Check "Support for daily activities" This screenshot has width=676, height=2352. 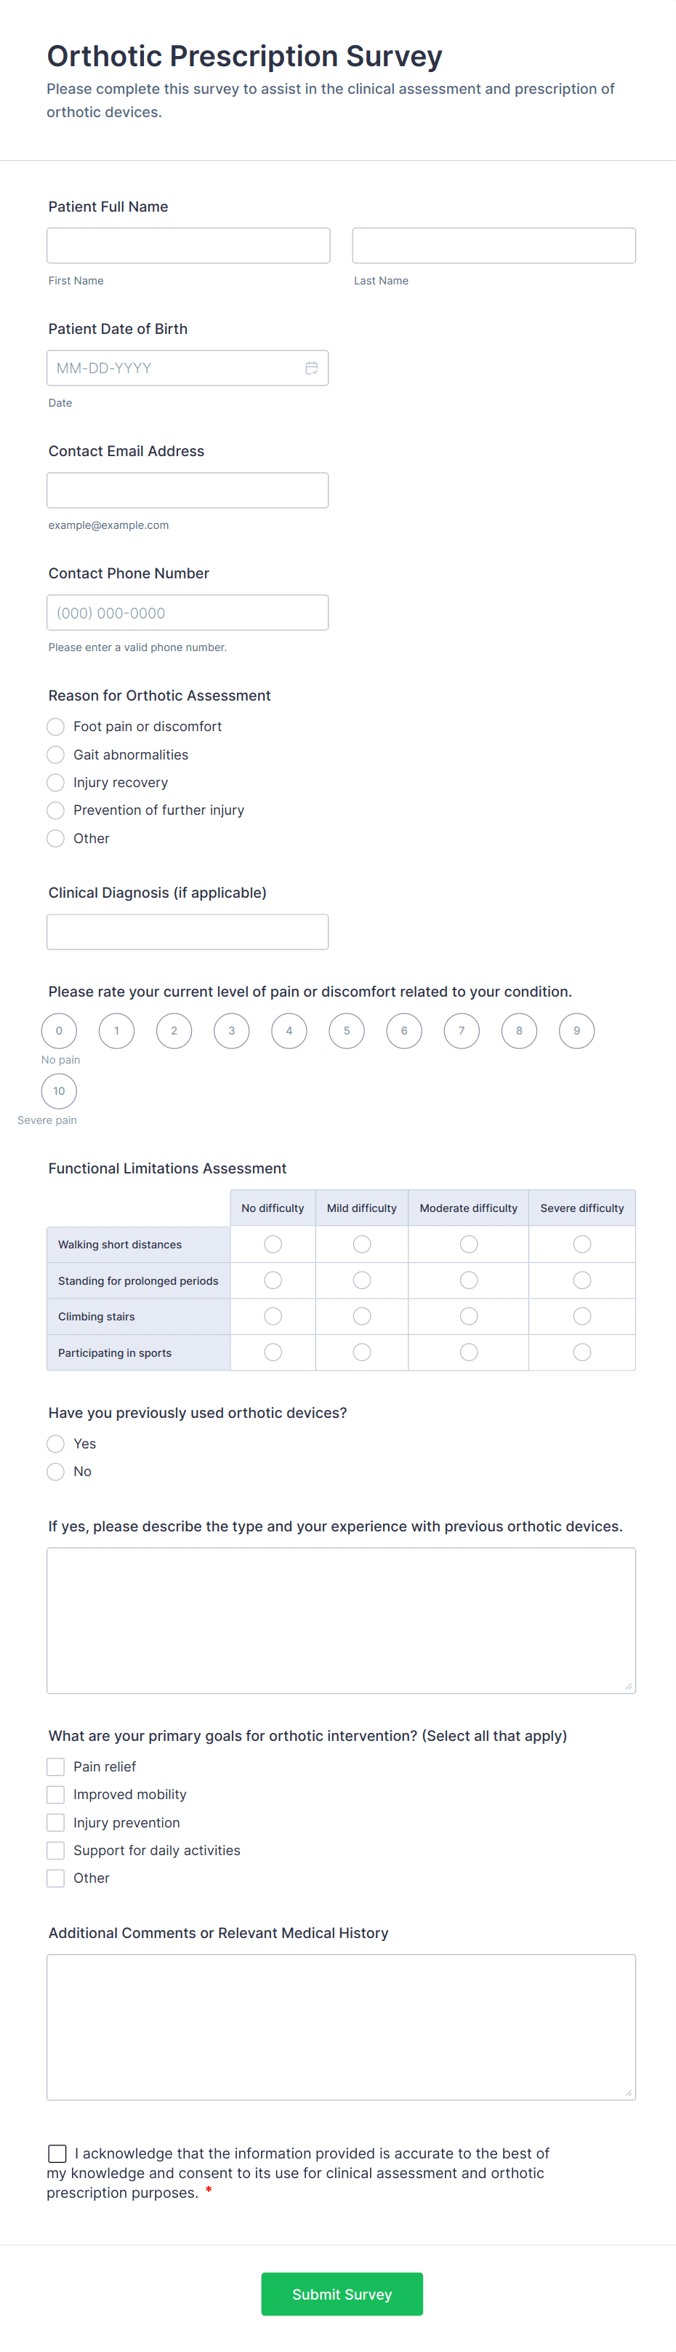click(x=55, y=1850)
